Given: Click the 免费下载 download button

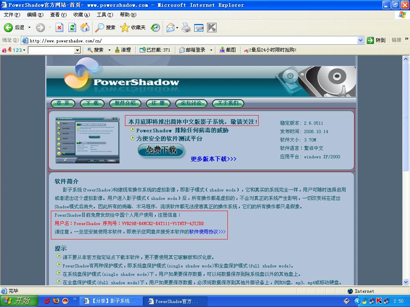Looking at the screenshot, I should 161,150.
